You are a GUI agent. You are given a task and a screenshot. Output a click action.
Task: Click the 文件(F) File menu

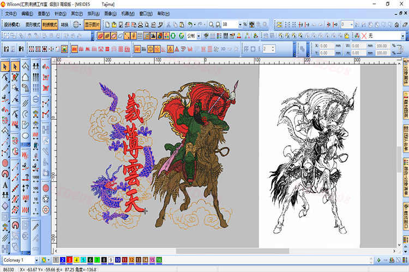(11, 13)
